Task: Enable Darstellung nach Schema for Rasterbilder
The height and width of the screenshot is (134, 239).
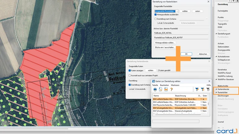Action: click(x=156, y=19)
